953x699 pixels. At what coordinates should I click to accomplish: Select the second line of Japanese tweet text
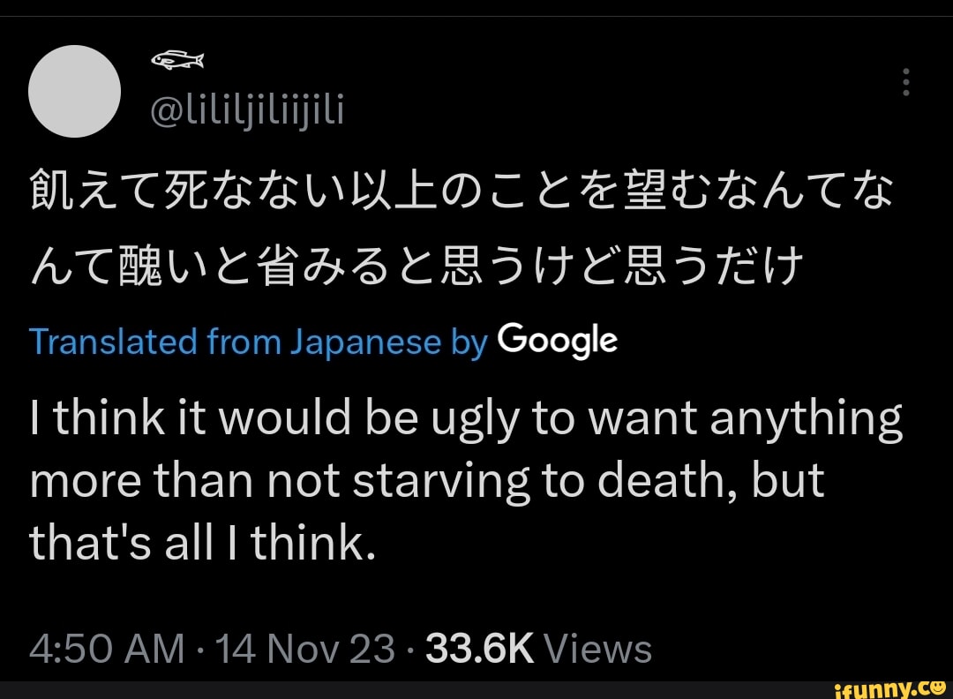coord(416,262)
